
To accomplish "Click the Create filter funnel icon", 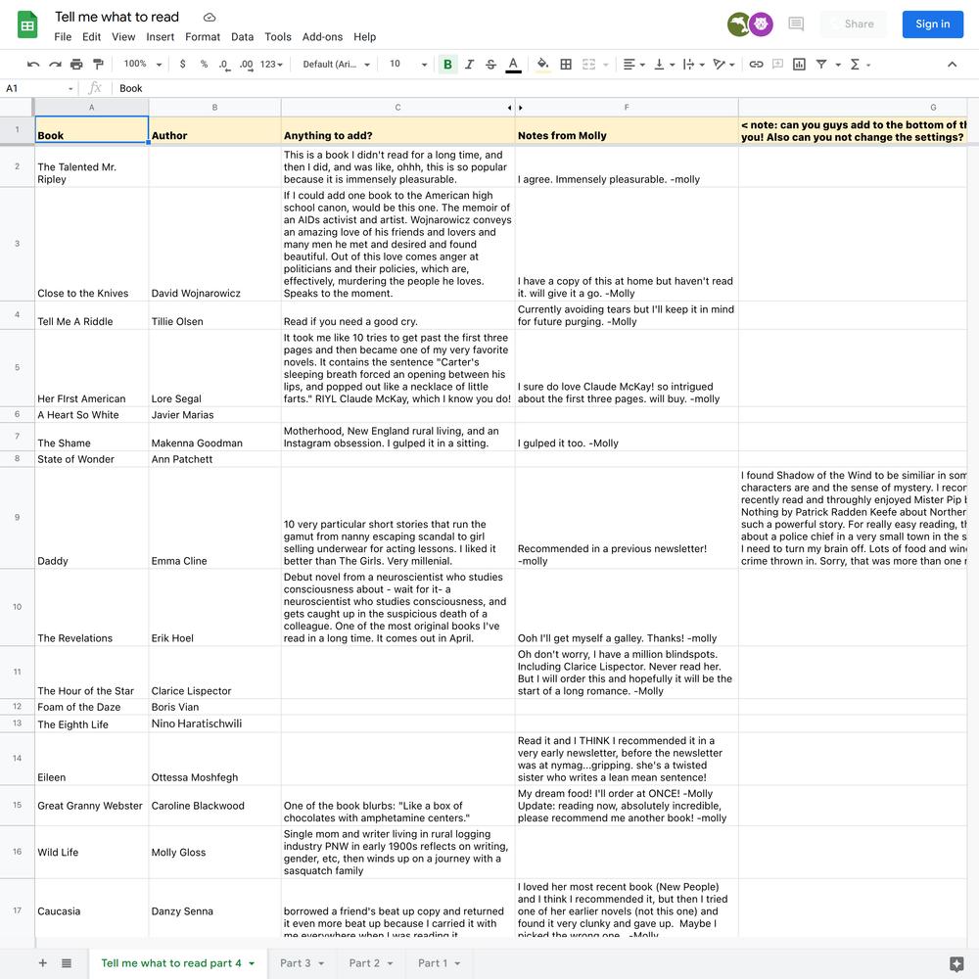I will 821,65.
